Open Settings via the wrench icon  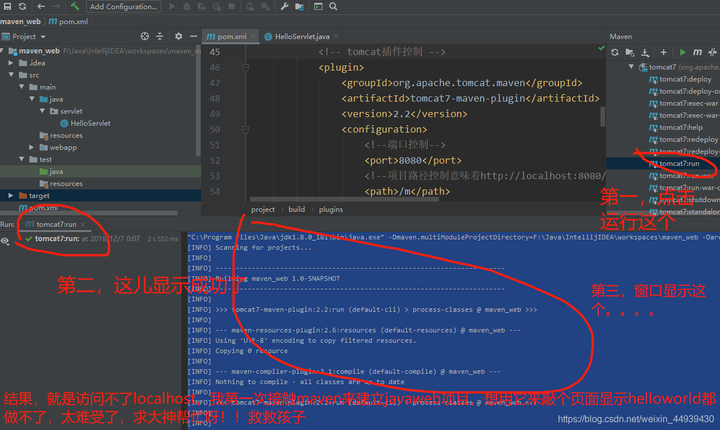coord(284,6)
